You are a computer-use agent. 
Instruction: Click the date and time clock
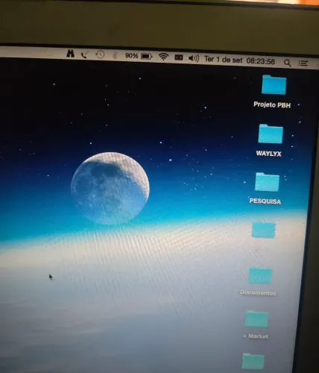[x=239, y=60]
